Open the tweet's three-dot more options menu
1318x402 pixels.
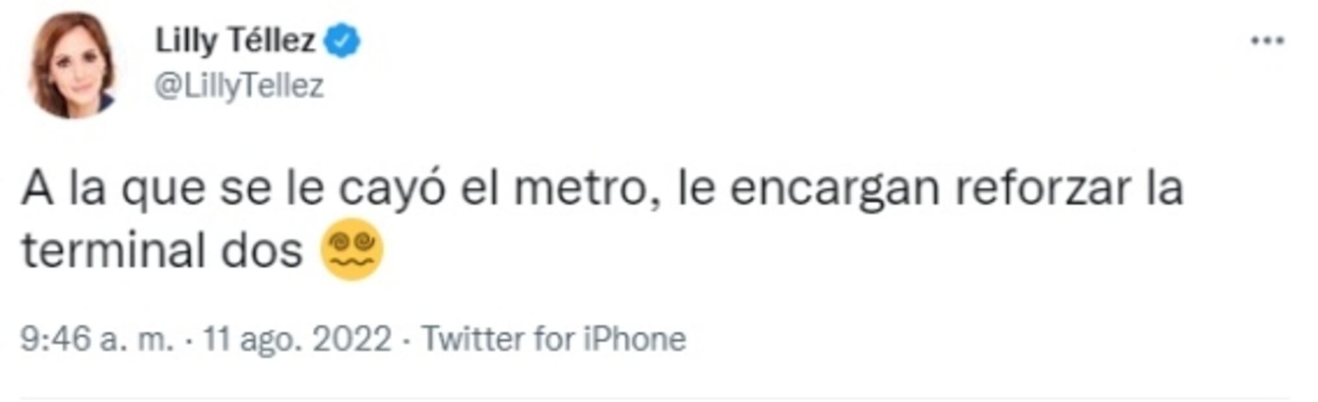[1267, 41]
